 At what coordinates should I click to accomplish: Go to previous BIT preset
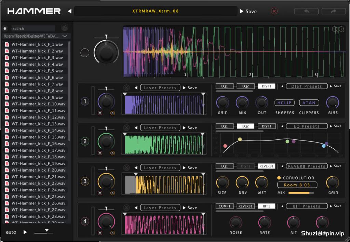click(282, 206)
